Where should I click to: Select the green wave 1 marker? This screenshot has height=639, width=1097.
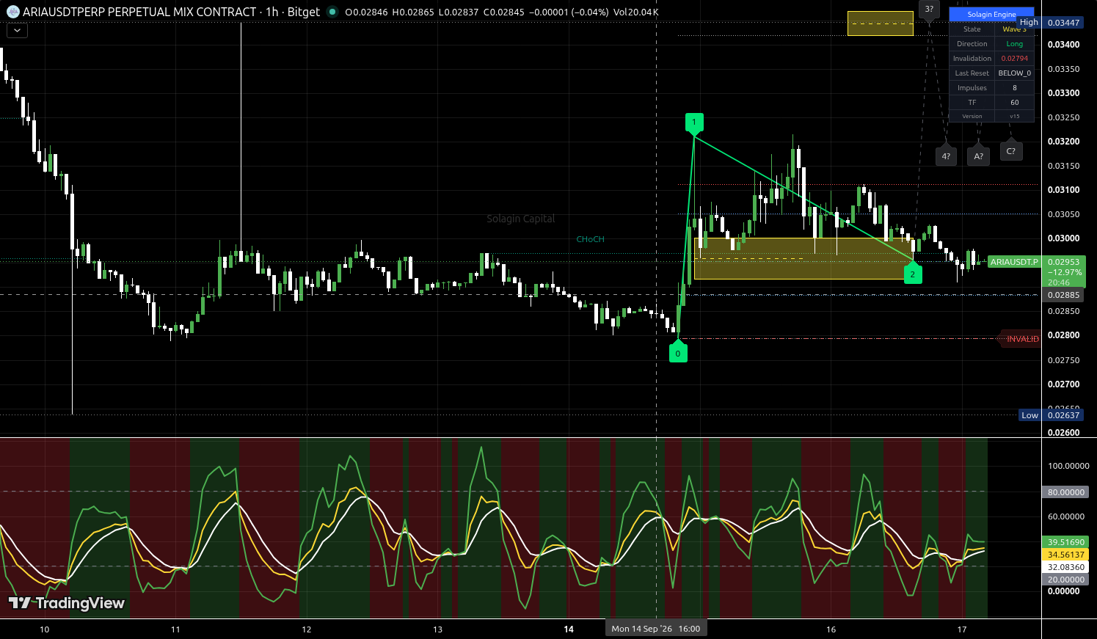(694, 123)
